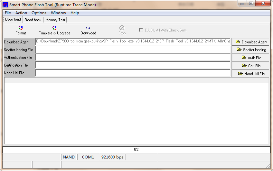
Task: Click the Certification File input field
Action: (133, 65)
